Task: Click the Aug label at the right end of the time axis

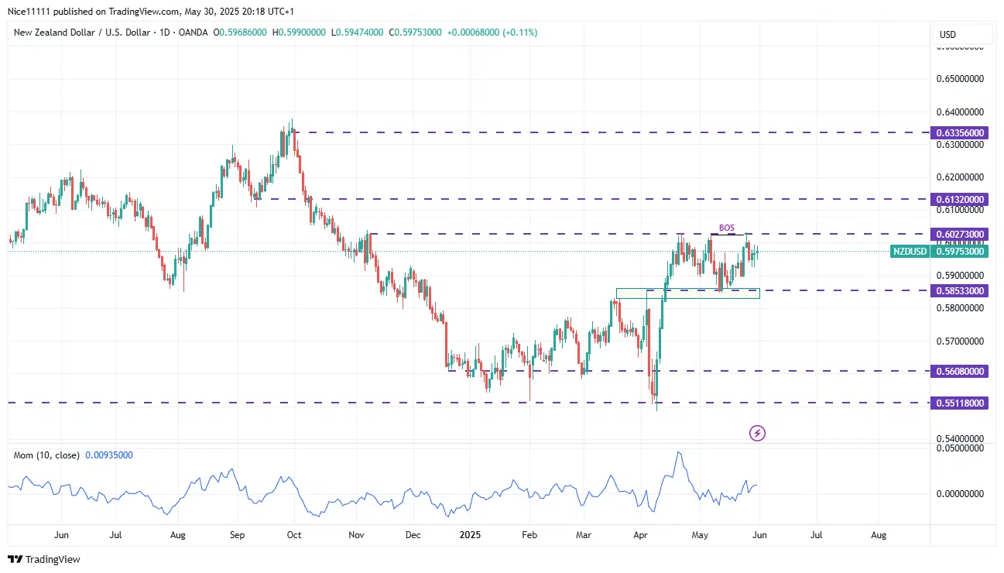Action: tap(878, 534)
